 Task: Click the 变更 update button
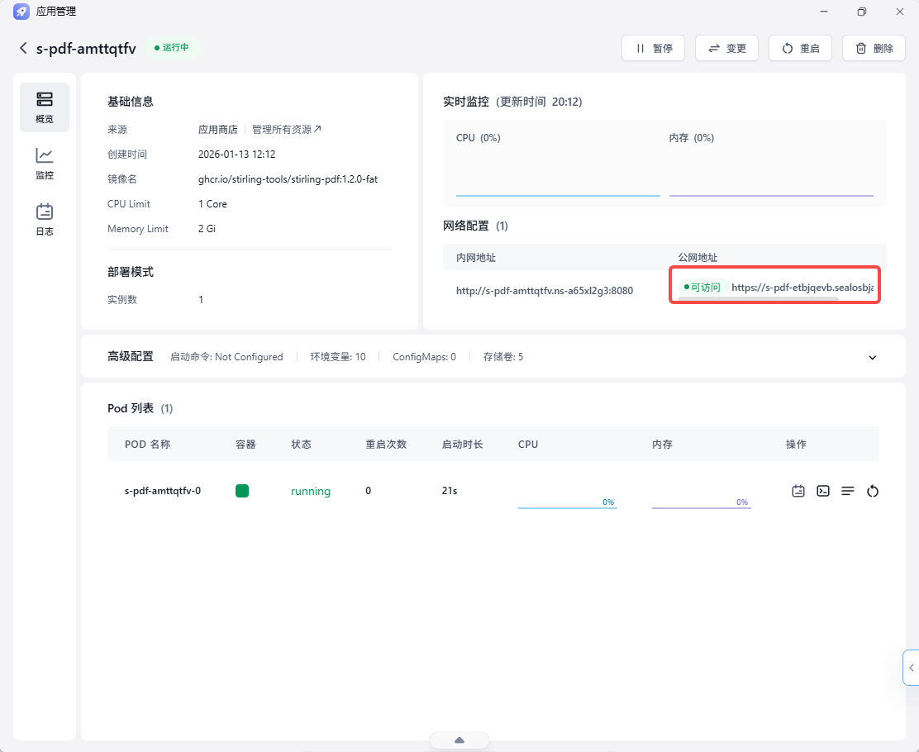[726, 48]
